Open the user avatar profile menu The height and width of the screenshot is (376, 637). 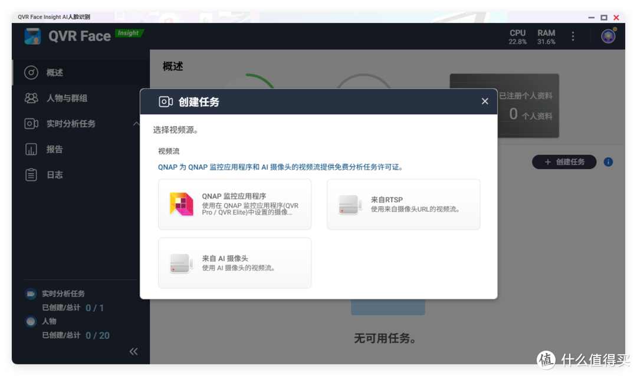tap(608, 36)
